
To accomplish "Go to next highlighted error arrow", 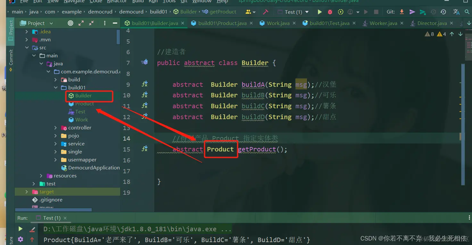I will pyautogui.click(x=460, y=34).
